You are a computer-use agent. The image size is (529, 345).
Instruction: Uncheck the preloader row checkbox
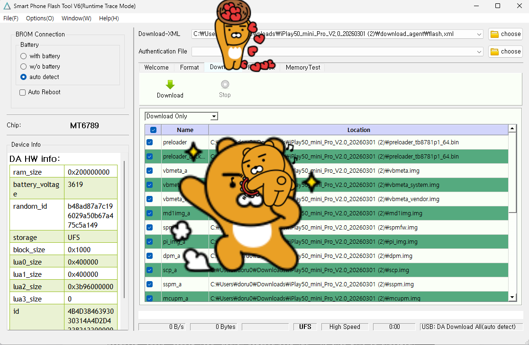[150, 142]
